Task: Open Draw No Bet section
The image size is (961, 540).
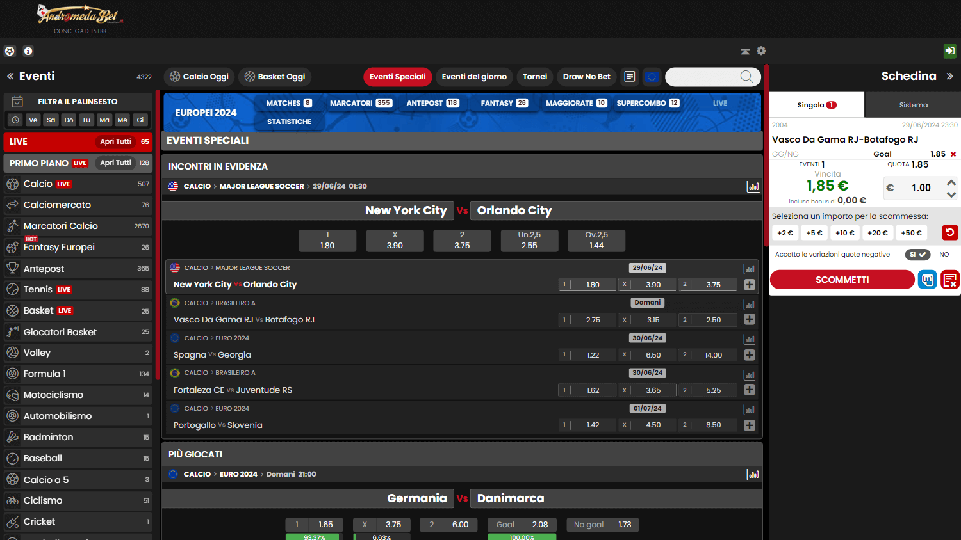Action: coord(587,77)
